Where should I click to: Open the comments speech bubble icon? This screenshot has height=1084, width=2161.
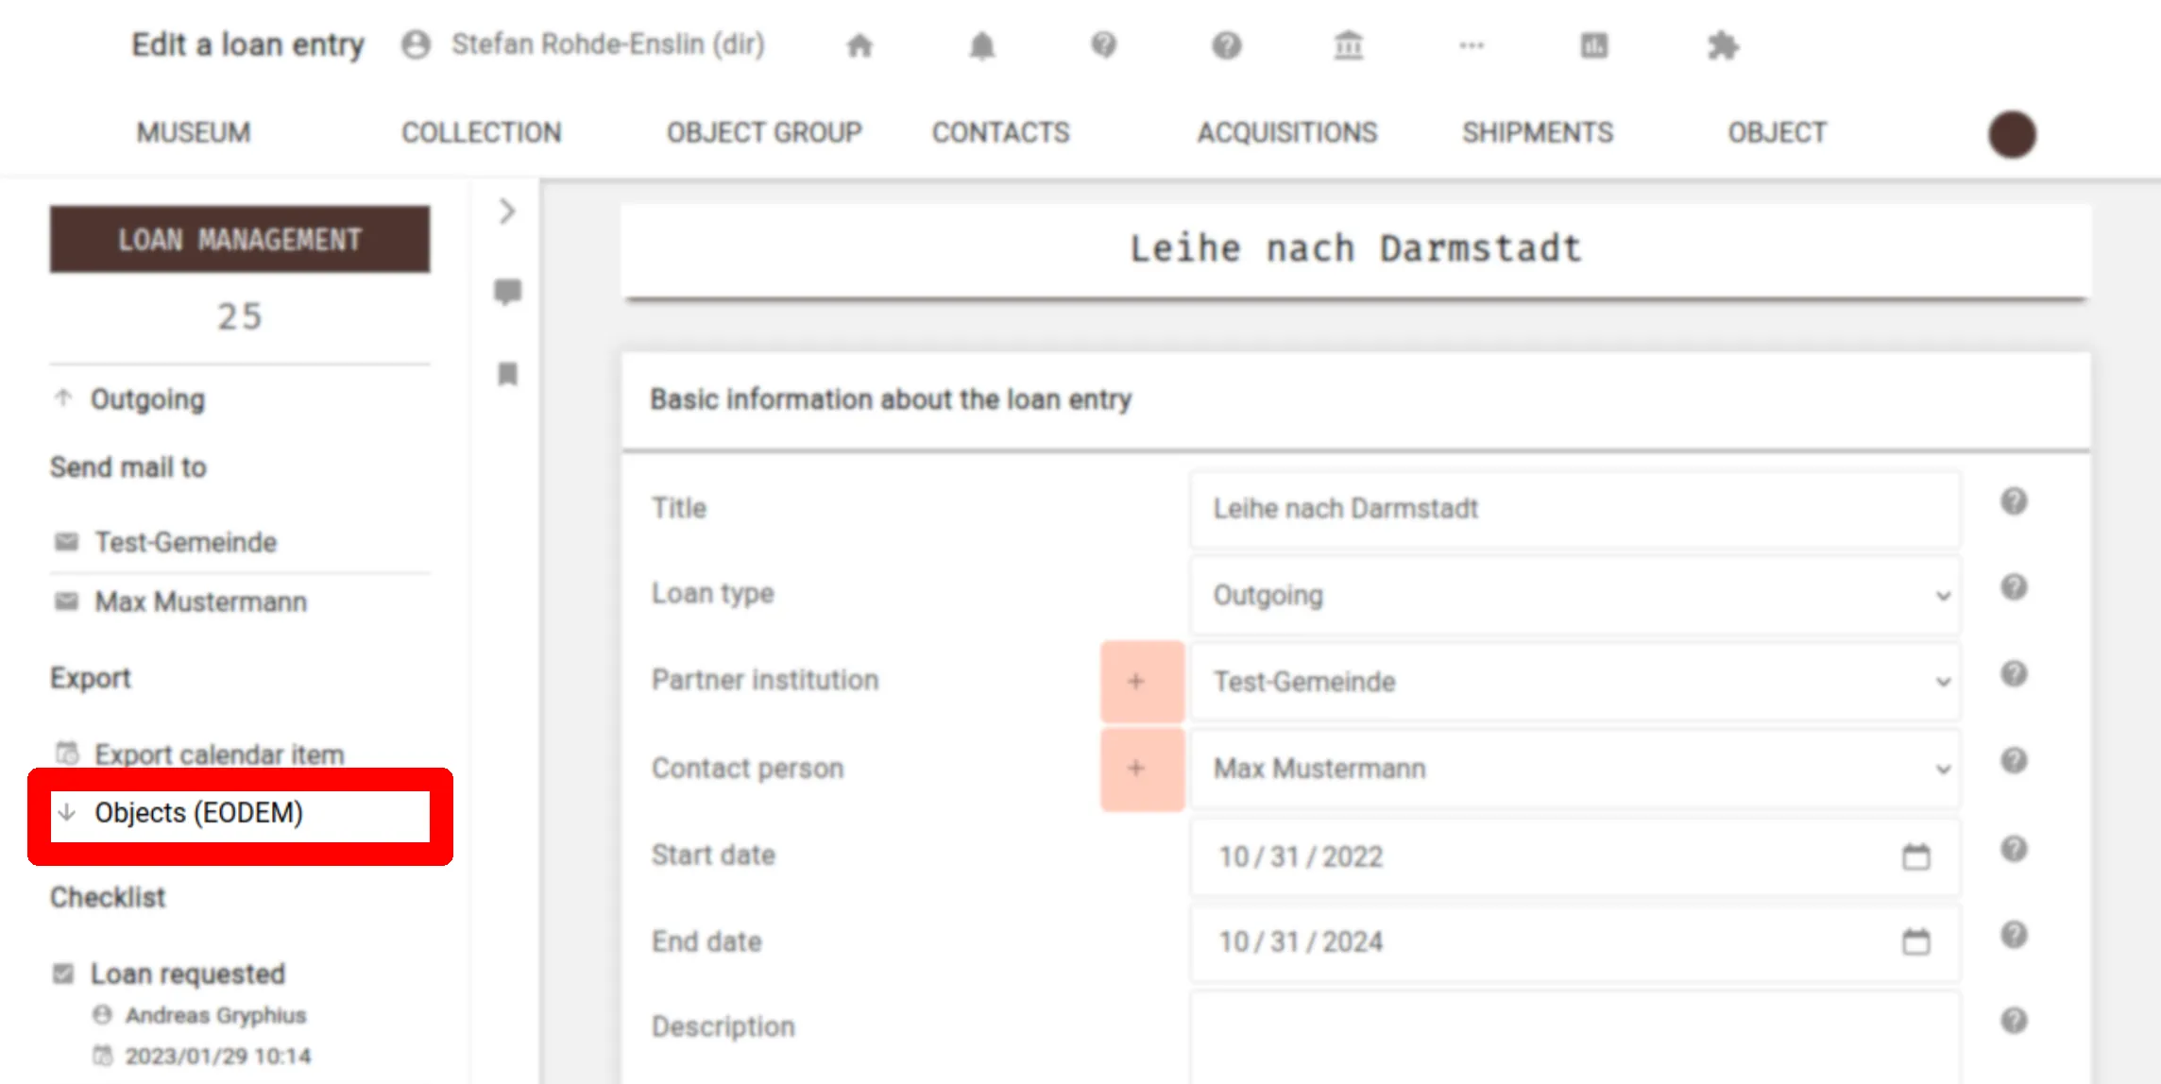click(507, 292)
